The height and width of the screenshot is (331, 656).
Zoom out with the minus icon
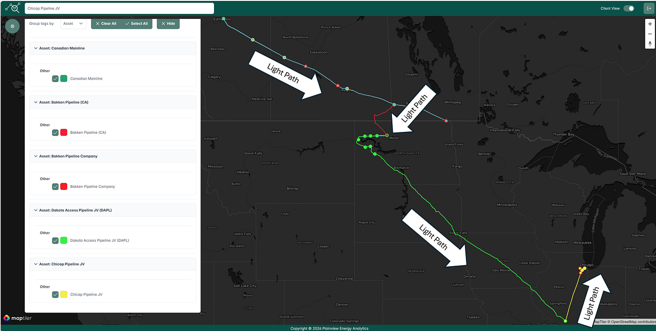(650, 34)
